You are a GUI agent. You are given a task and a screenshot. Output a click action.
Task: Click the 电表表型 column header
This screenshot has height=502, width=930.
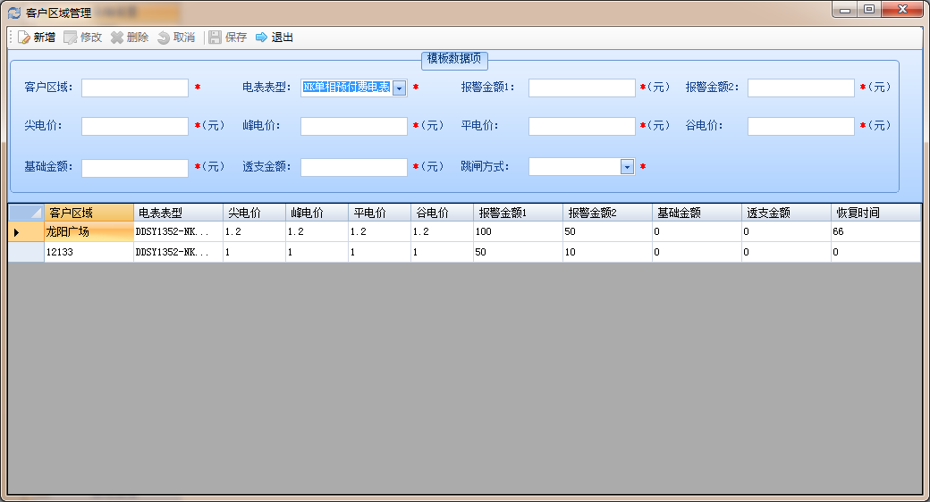(x=178, y=213)
